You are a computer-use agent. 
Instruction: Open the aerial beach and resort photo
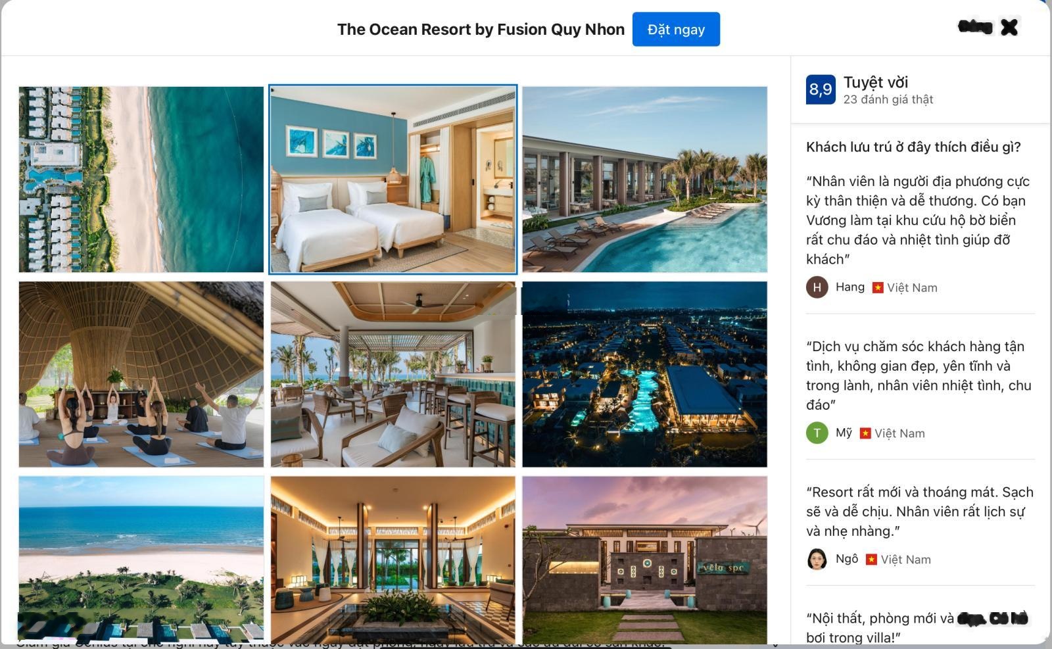(x=141, y=179)
